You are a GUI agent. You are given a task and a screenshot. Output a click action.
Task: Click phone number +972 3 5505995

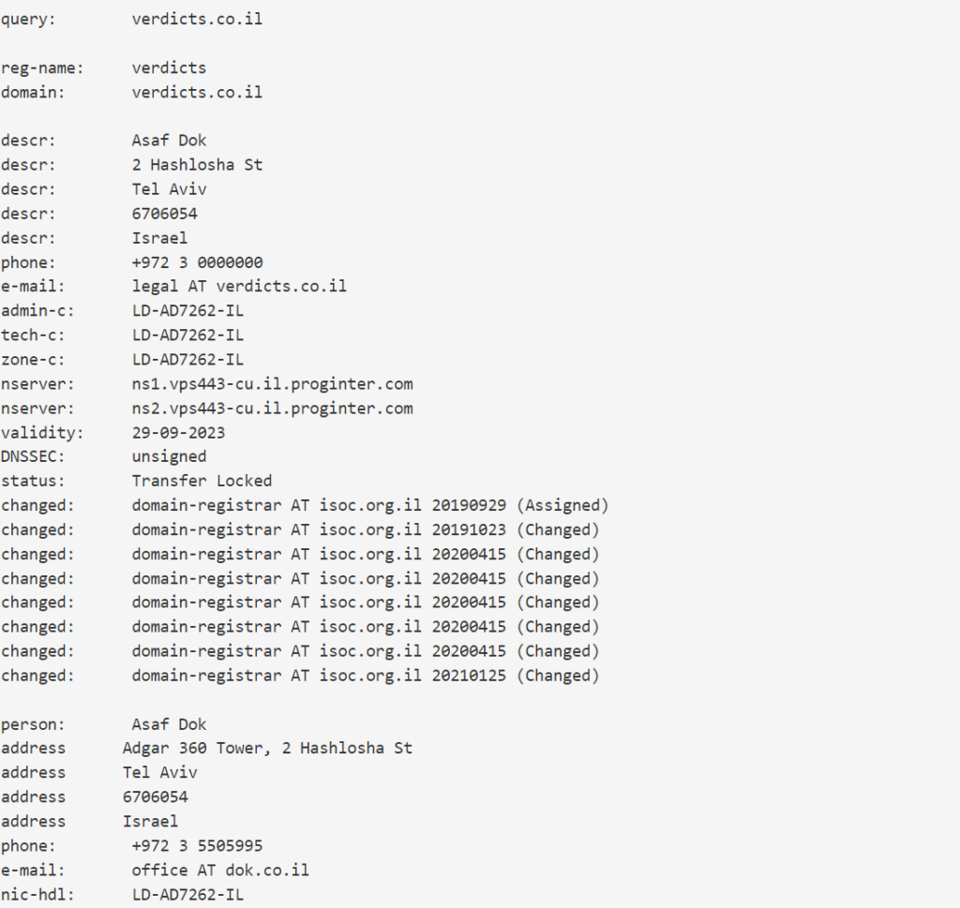197,846
